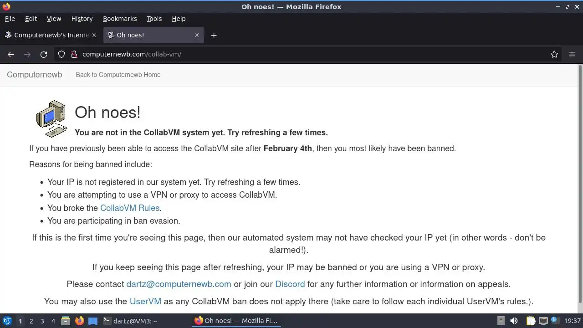
Task: Switch to workspace 2
Action: tap(31, 321)
